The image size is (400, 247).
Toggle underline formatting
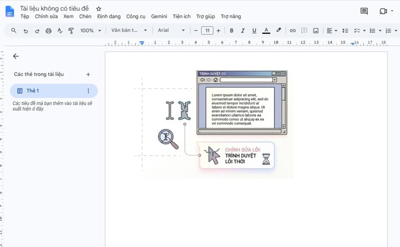pyautogui.click(x=254, y=31)
